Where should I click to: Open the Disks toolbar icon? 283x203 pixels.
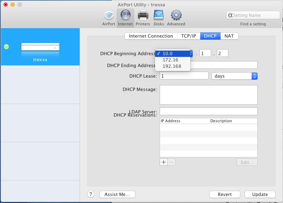[x=159, y=16]
